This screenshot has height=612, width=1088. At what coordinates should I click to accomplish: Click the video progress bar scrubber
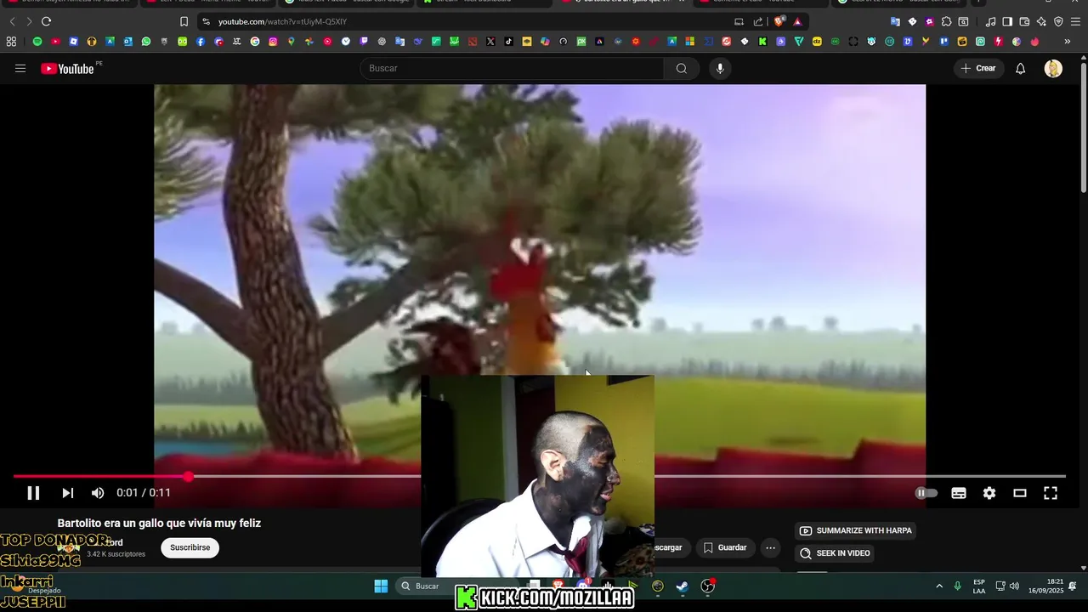coord(188,477)
